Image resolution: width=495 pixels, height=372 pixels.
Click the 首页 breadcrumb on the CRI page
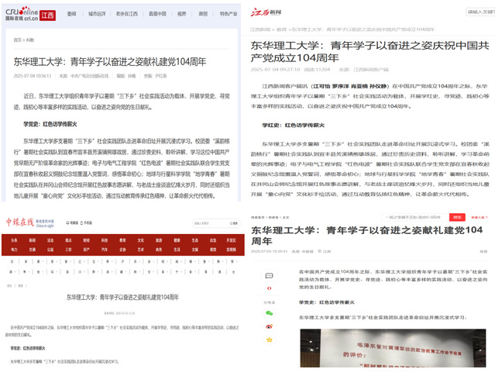17,40
